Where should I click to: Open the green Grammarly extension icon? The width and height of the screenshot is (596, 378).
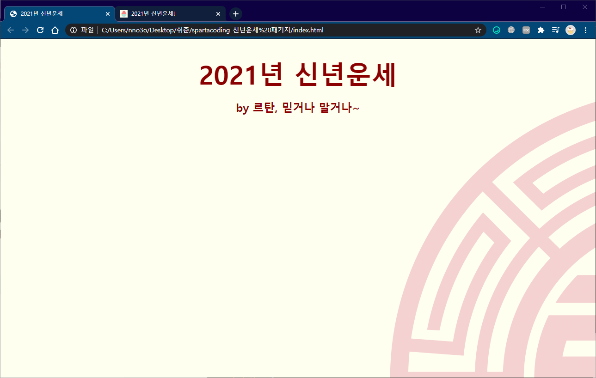pos(497,30)
